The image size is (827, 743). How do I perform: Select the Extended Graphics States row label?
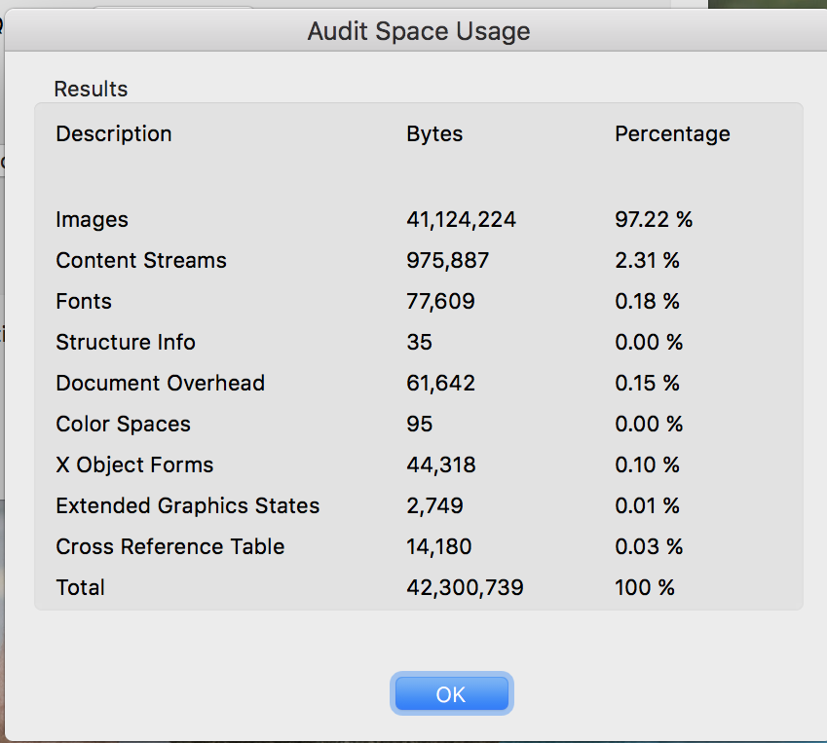(x=188, y=506)
